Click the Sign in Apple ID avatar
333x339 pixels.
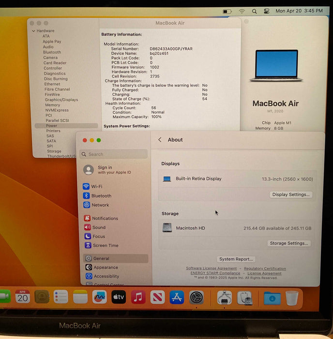[89, 169]
